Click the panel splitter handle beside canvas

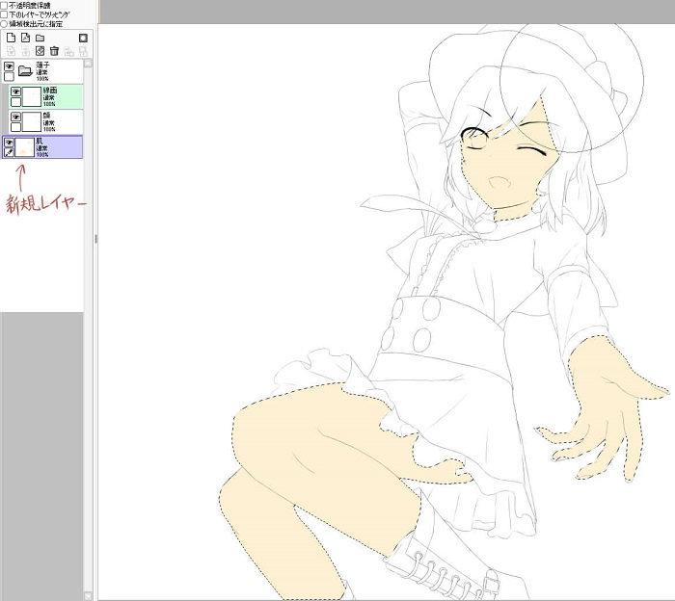tap(95, 239)
